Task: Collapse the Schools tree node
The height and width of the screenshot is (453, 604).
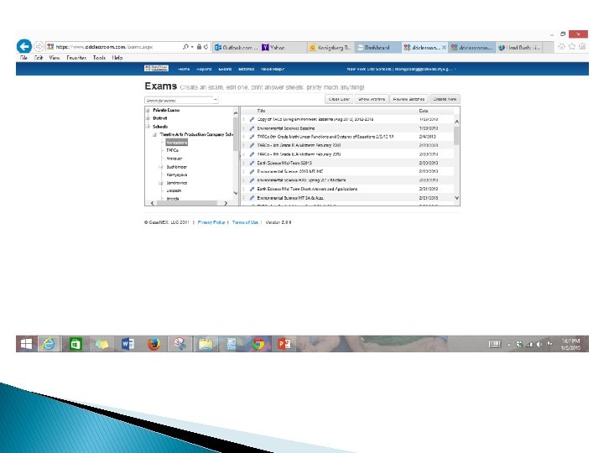Action: 148,127
